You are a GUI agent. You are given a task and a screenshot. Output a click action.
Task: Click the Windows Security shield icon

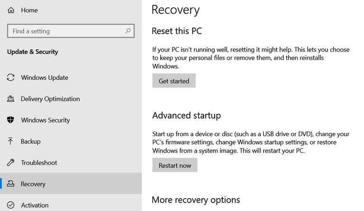(11, 120)
